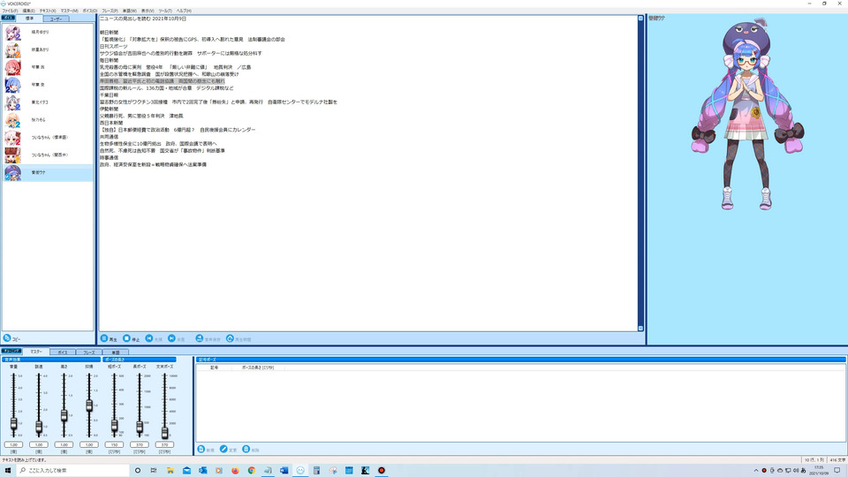Open ヘルプ(H) menu
Image resolution: width=848 pixels, height=477 pixels.
[184, 11]
